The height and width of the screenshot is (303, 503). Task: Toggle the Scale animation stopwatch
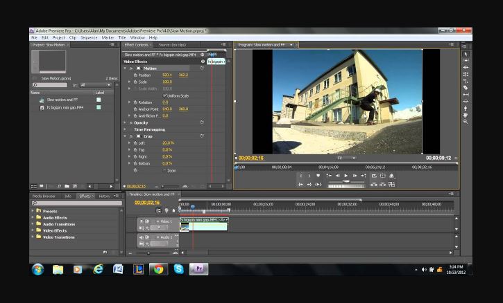(x=135, y=82)
